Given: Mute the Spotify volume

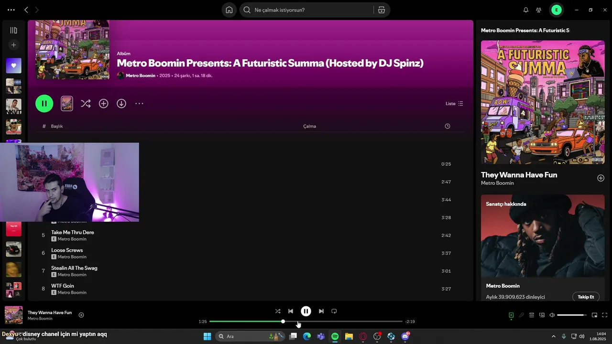Looking at the screenshot, I should point(552,315).
